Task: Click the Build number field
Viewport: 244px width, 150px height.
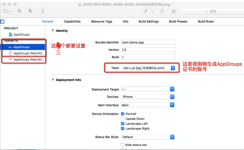Action: [x=148, y=57]
